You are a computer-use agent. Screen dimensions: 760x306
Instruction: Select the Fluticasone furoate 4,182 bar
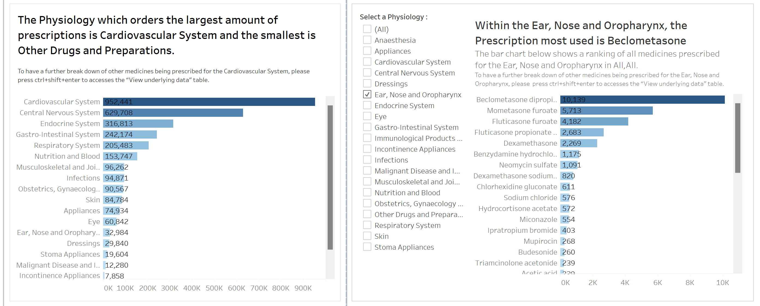click(x=594, y=122)
